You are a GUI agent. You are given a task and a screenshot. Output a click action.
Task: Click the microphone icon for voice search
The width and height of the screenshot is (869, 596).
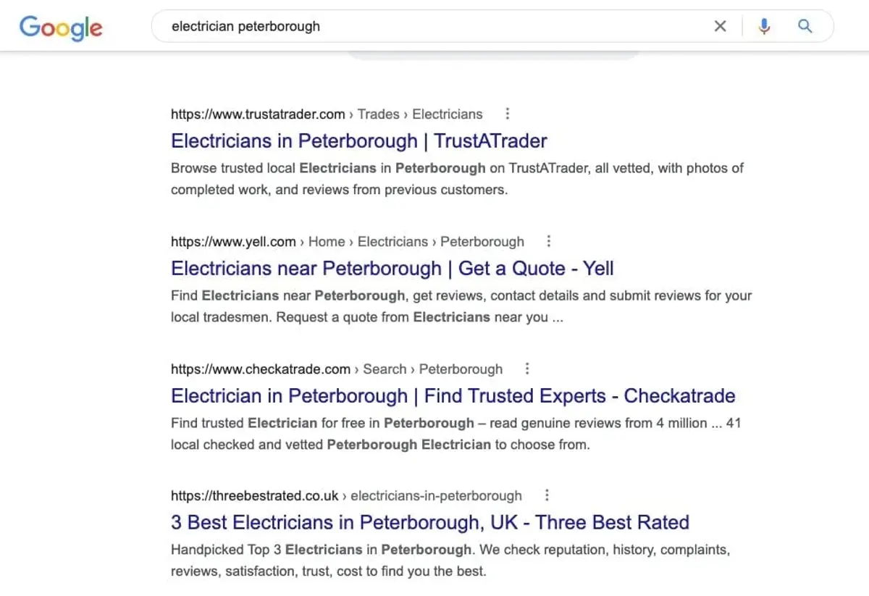(764, 26)
